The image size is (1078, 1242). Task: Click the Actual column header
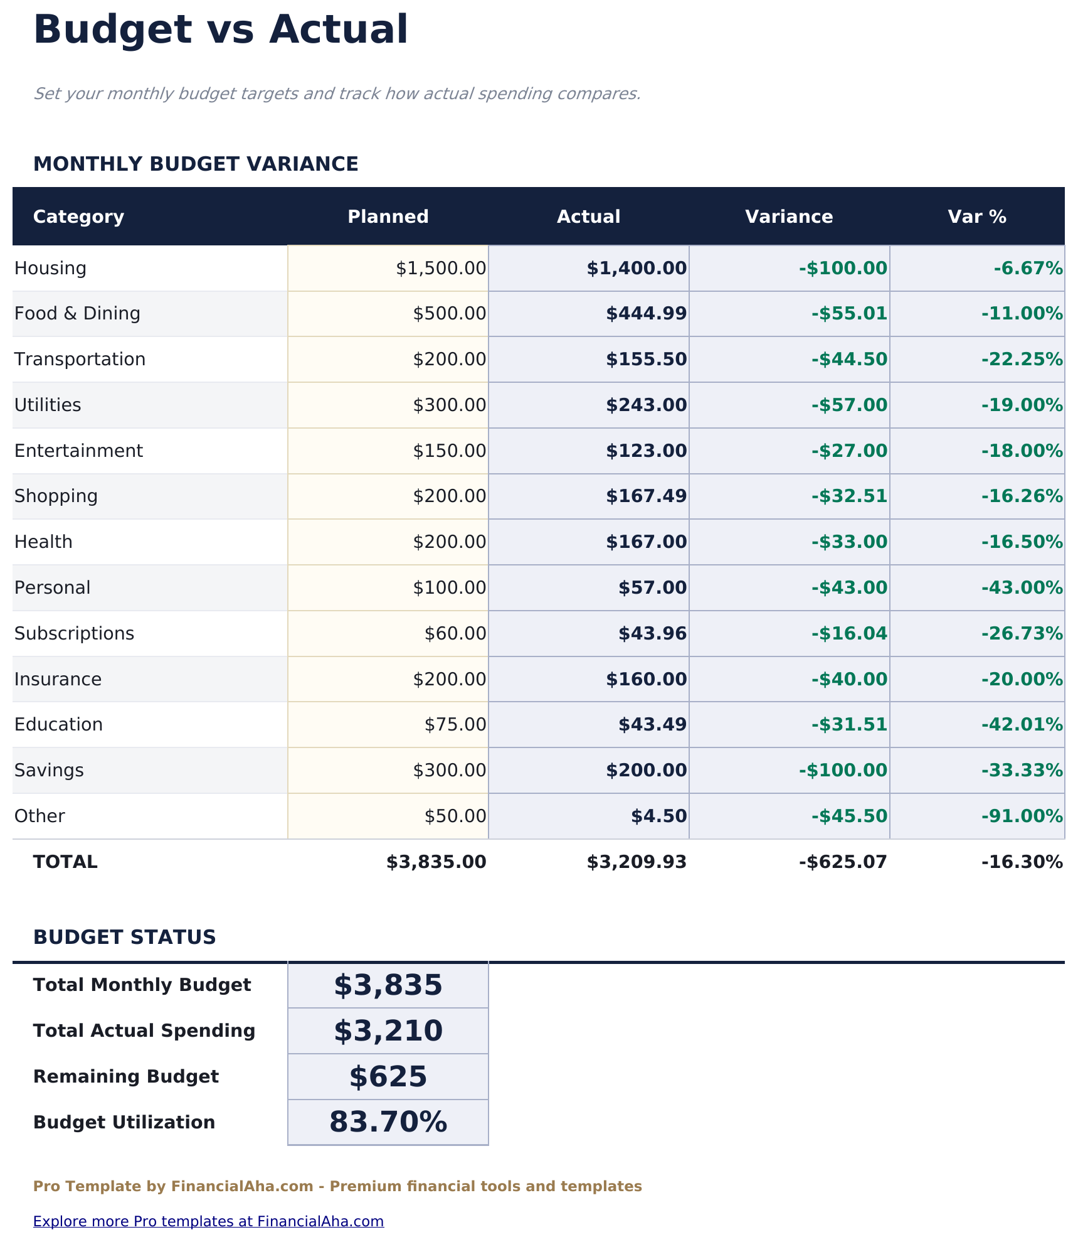coord(588,217)
